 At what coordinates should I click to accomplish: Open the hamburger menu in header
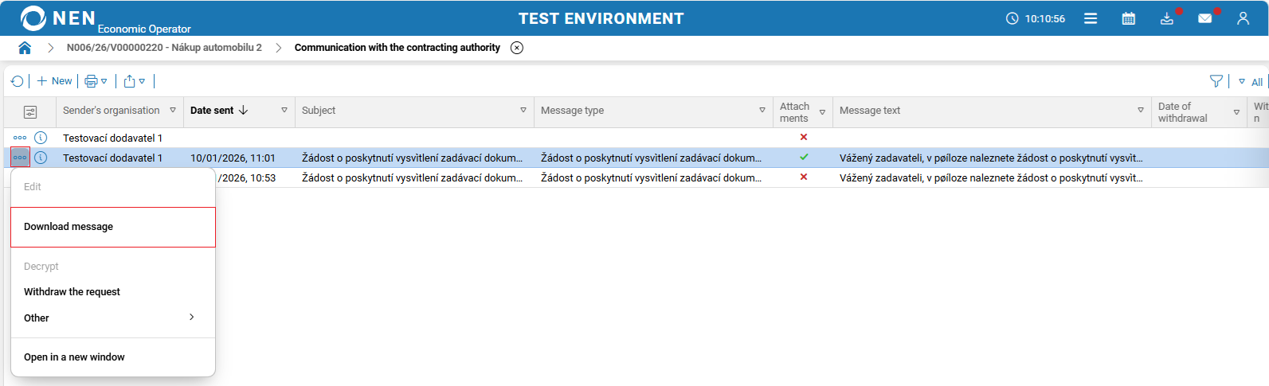click(x=1091, y=18)
